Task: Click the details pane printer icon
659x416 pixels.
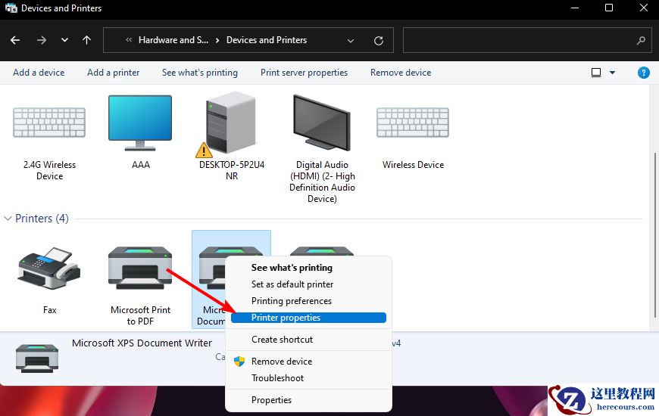Action: point(37,358)
